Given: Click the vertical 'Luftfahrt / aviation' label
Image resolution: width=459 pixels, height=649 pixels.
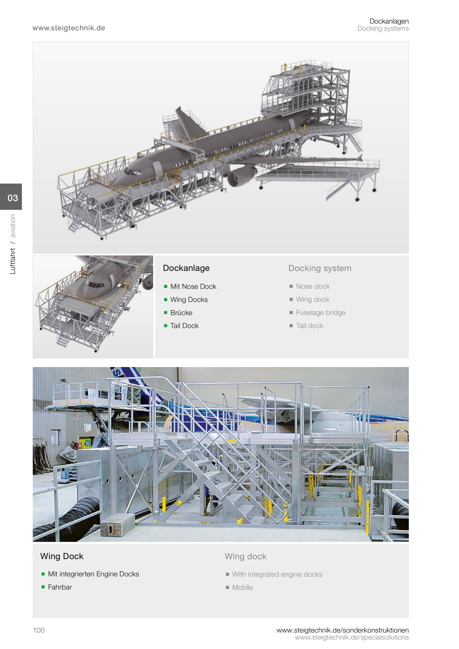Looking at the screenshot, I should pyautogui.click(x=13, y=244).
